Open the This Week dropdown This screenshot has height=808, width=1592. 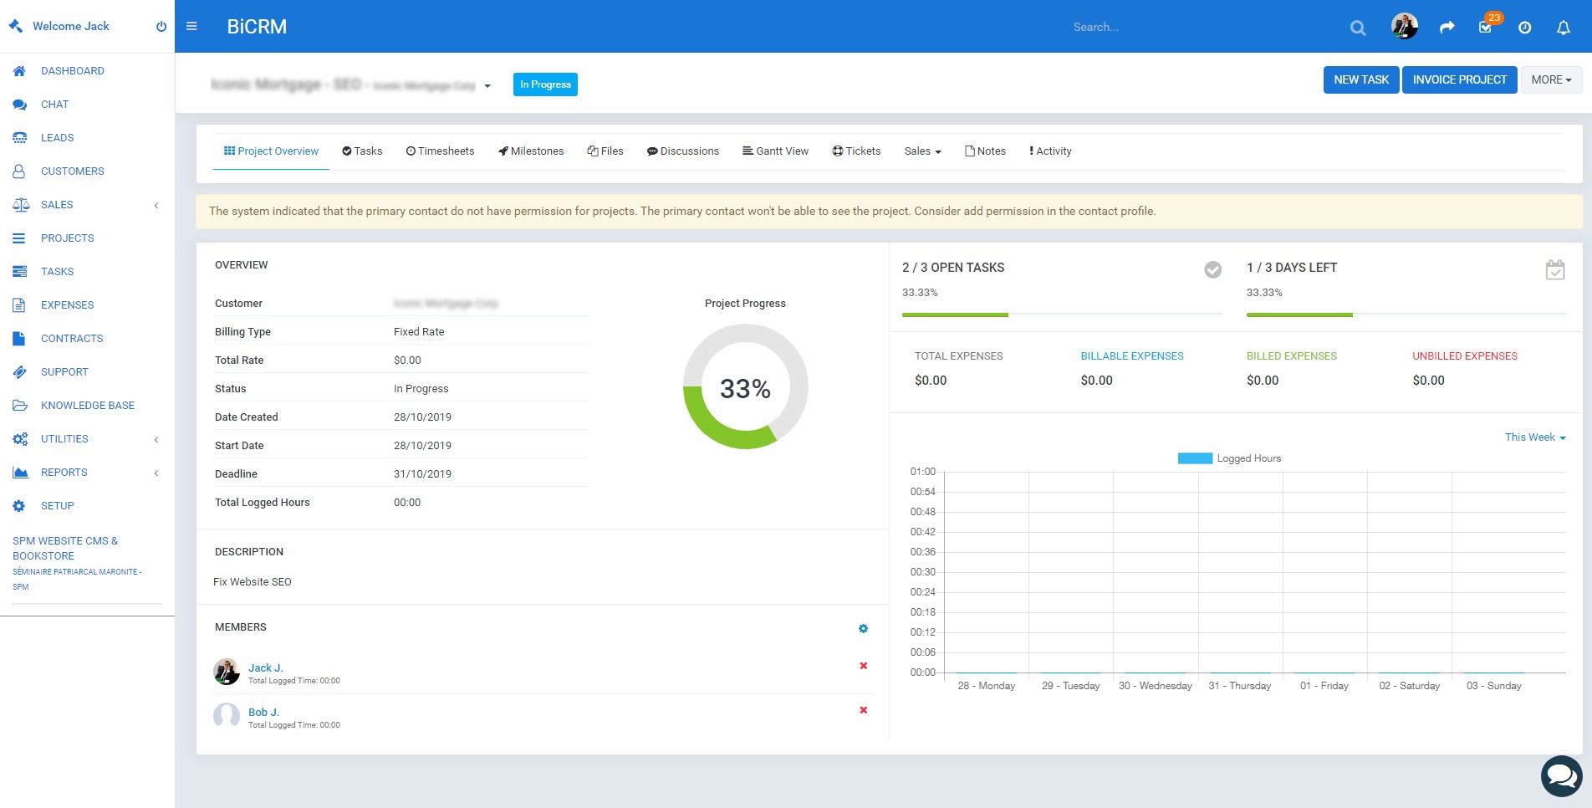click(1534, 437)
